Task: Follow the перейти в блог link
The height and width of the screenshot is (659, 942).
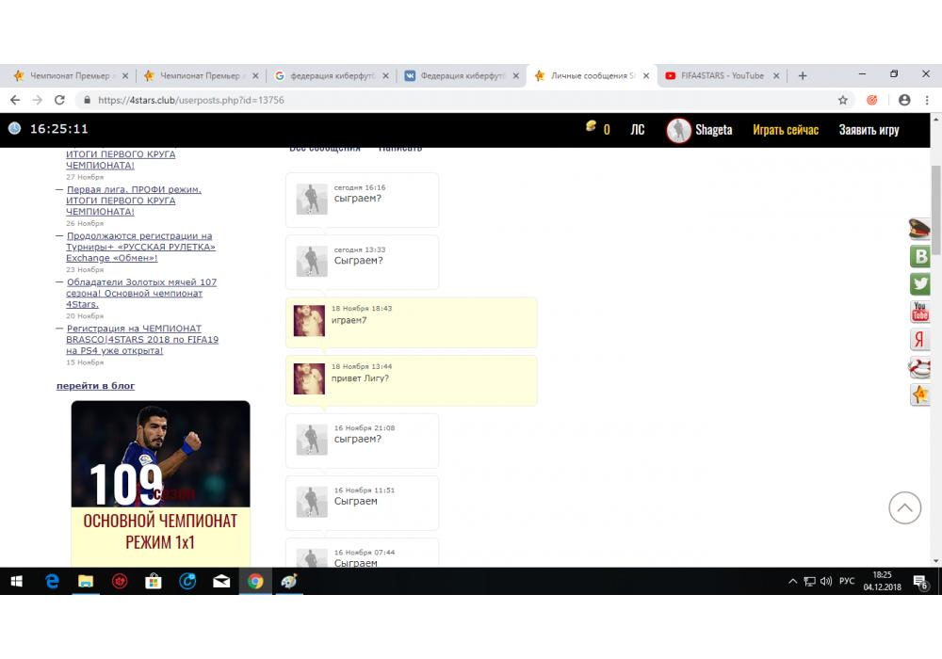Action: 95,386
